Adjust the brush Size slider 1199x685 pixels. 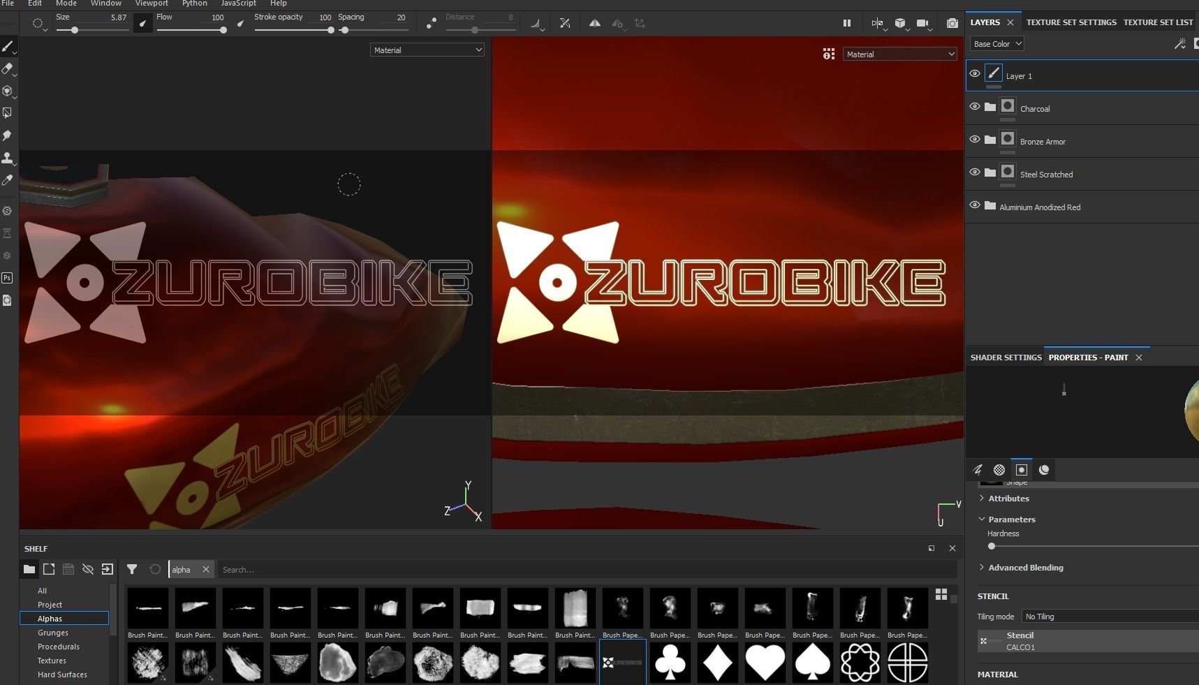tap(92, 30)
